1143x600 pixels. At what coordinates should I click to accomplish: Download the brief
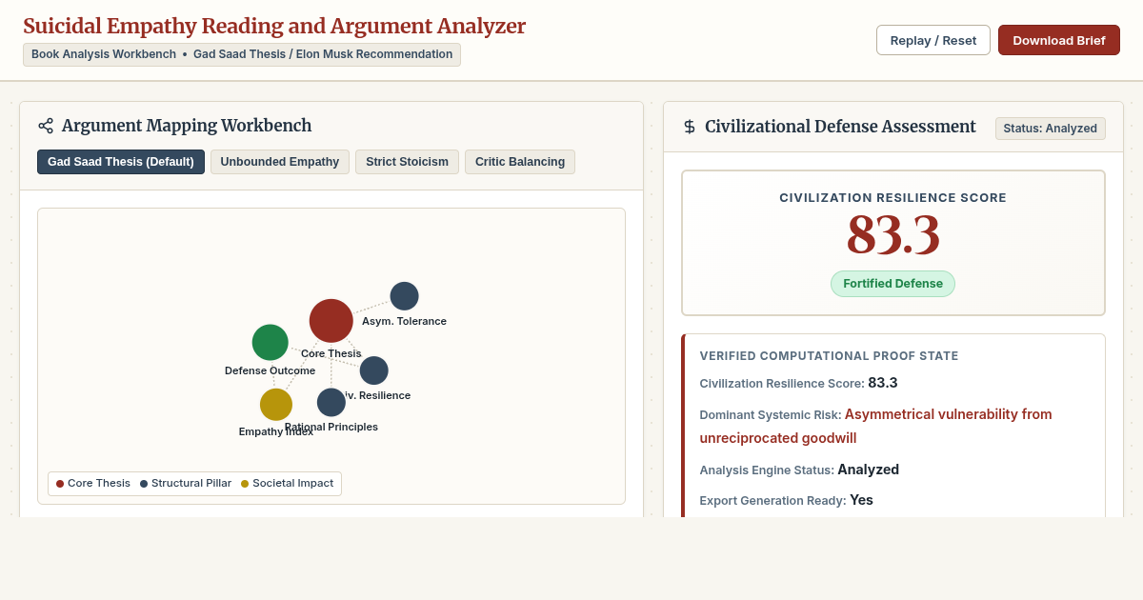(x=1059, y=40)
